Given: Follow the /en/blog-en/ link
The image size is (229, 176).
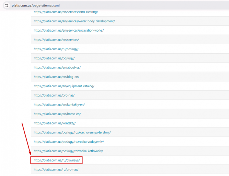Looking at the screenshot, I should click(x=56, y=77).
